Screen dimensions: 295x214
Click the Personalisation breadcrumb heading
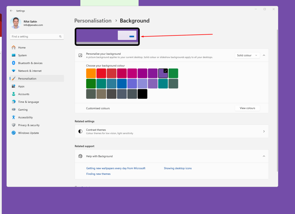(x=93, y=21)
